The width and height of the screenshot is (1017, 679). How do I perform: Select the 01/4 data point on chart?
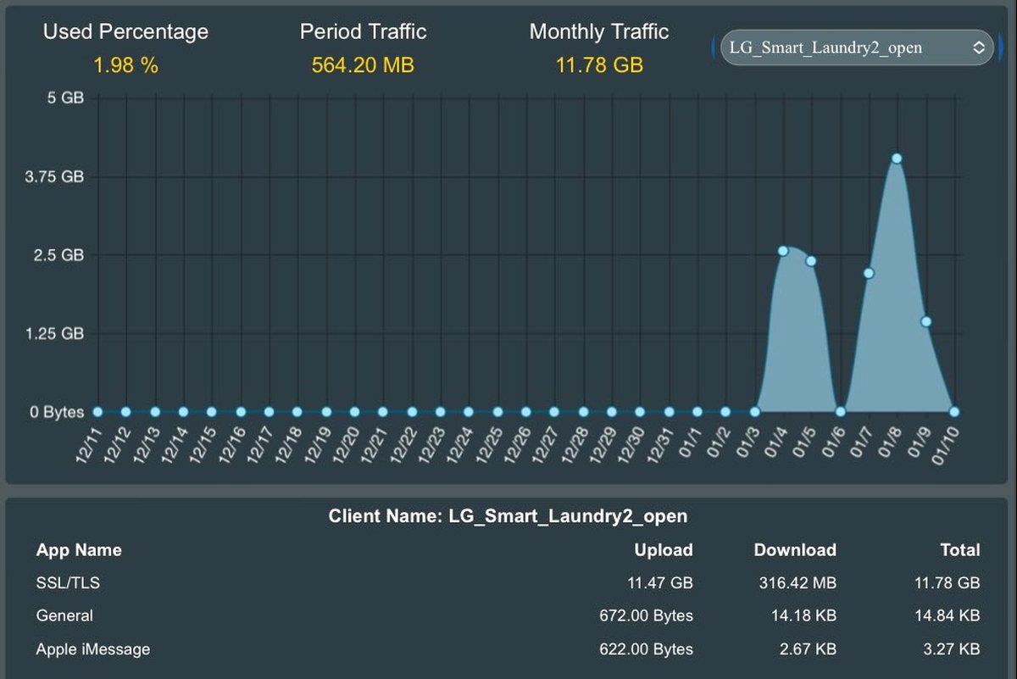pyautogui.click(x=783, y=251)
